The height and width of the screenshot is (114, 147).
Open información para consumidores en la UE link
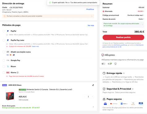point(123,46)
